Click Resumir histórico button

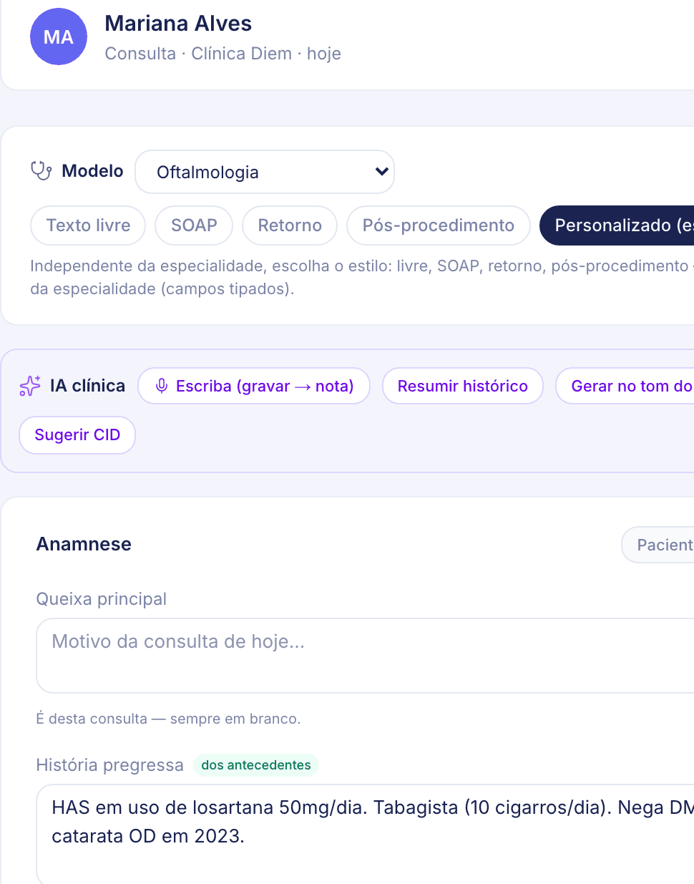tap(463, 386)
